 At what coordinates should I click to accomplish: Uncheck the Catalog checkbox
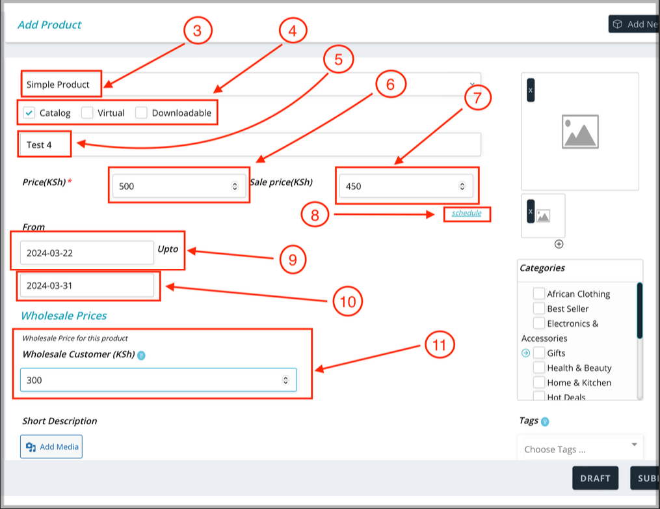(29, 113)
